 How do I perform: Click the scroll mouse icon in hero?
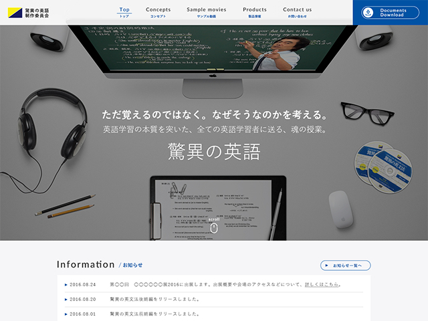214,228
